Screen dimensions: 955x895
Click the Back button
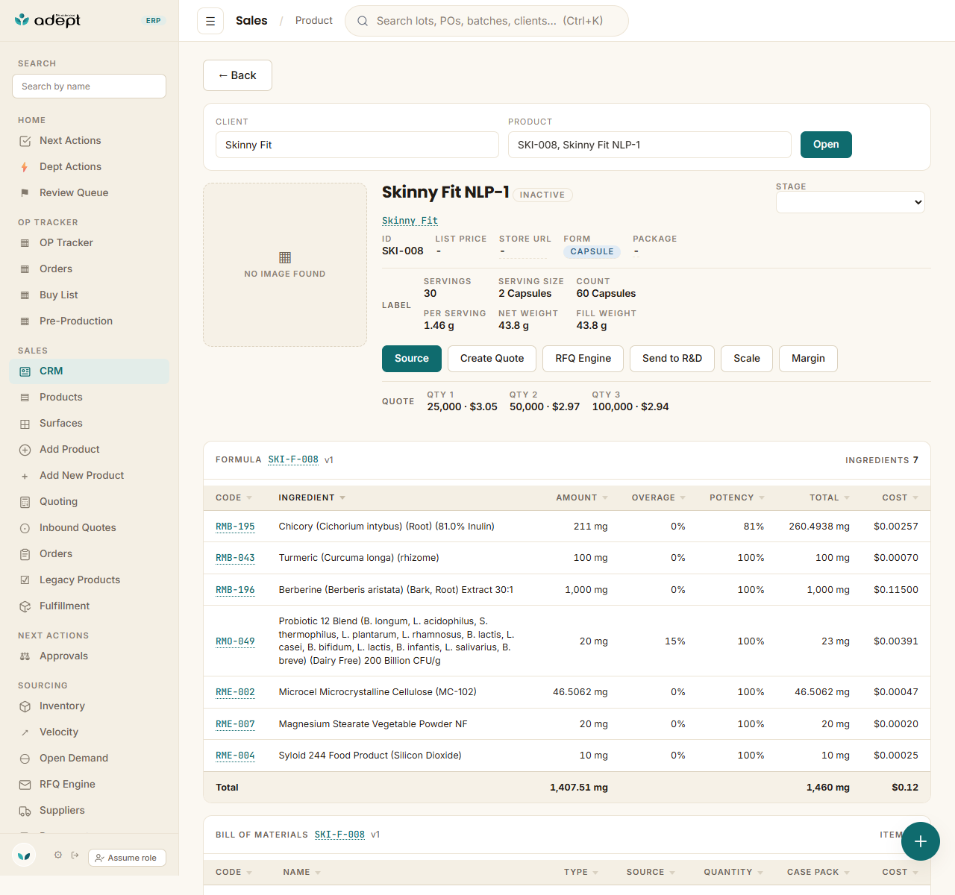(x=237, y=75)
